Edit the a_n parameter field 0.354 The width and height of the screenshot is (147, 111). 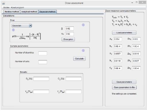(118, 39)
